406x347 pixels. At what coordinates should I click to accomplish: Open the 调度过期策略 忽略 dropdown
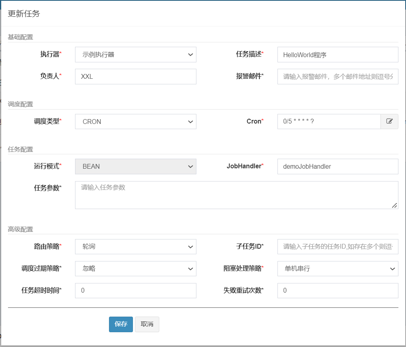tap(136, 268)
